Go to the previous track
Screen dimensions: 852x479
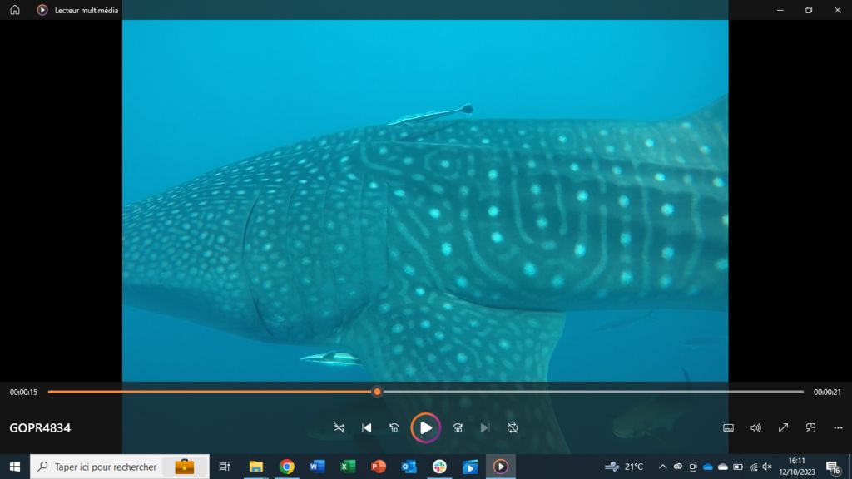tap(367, 427)
